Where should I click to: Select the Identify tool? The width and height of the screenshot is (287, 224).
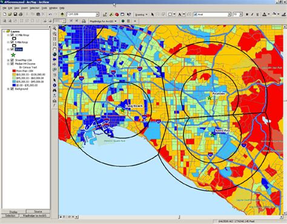[x=54, y=85]
